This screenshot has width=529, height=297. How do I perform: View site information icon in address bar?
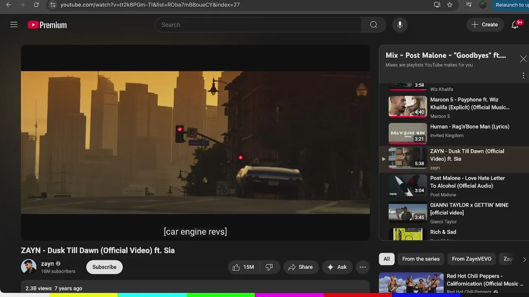coord(52,5)
